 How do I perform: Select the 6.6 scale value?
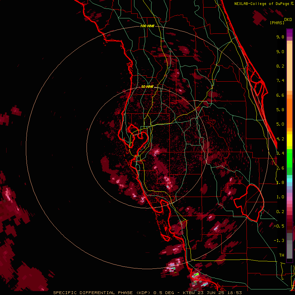coord(280,95)
